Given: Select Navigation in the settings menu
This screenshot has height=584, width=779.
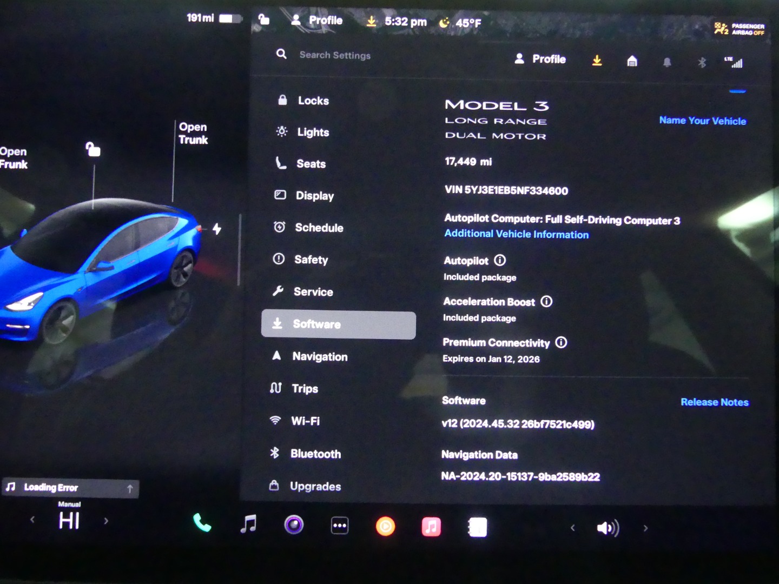Looking at the screenshot, I should pyautogui.click(x=320, y=356).
